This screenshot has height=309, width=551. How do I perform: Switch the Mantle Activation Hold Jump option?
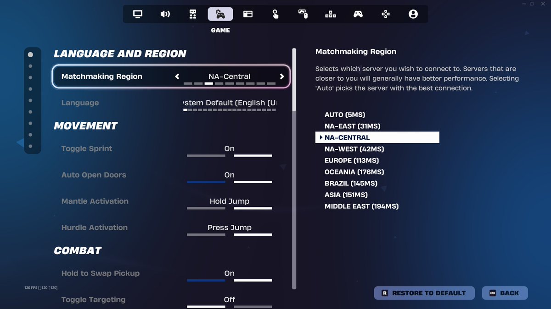click(230, 203)
